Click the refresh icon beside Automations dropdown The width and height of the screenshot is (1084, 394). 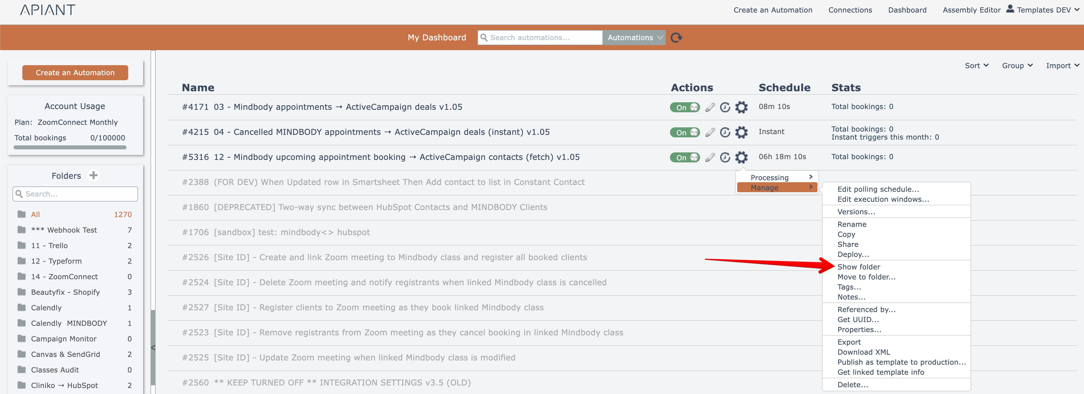(676, 38)
